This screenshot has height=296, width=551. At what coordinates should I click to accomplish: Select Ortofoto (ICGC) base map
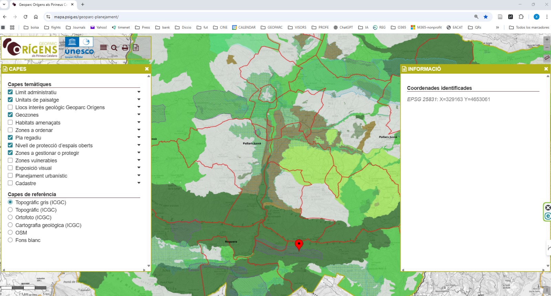(x=10, y=217)
